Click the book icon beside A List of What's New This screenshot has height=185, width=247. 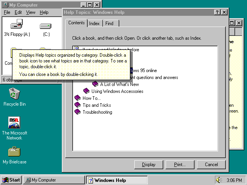coord(95,84)
